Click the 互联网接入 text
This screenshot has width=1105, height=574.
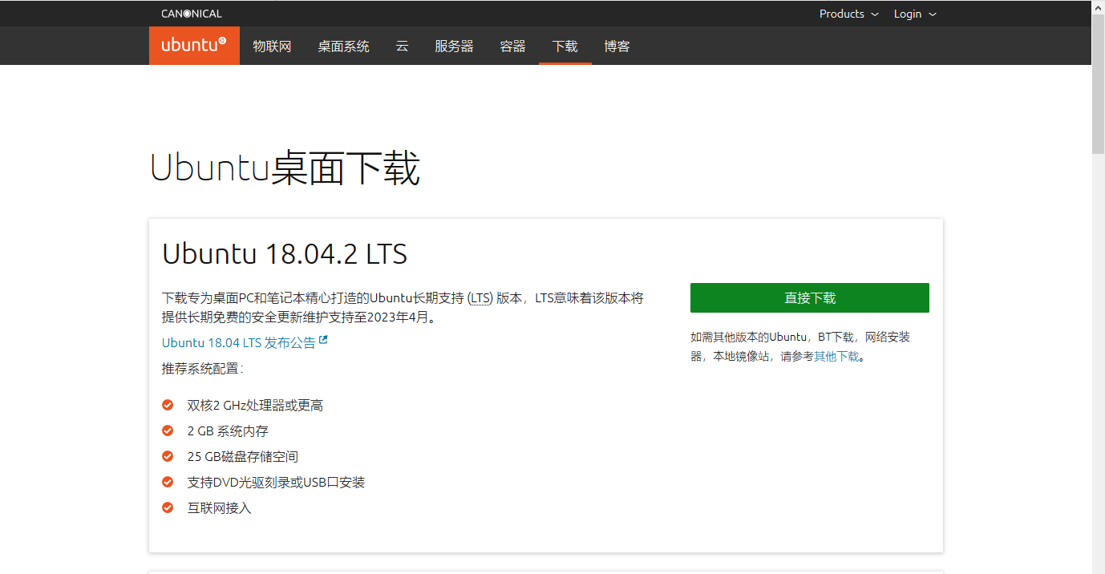[x=220, y=508]
